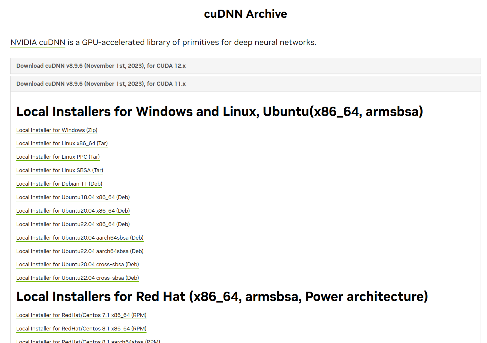
Task: Download Ubuntu22.04 cross-sbsa (Deb) installer
Action: point(78,278)
